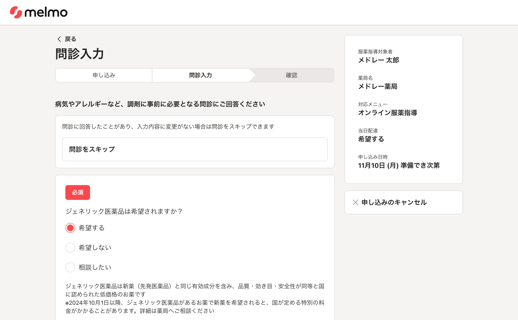The height and width of the screenshot is (320, 518).
Task: Click patient name メドレー 太郎 in sidebar
Action: tap(378, 60)
